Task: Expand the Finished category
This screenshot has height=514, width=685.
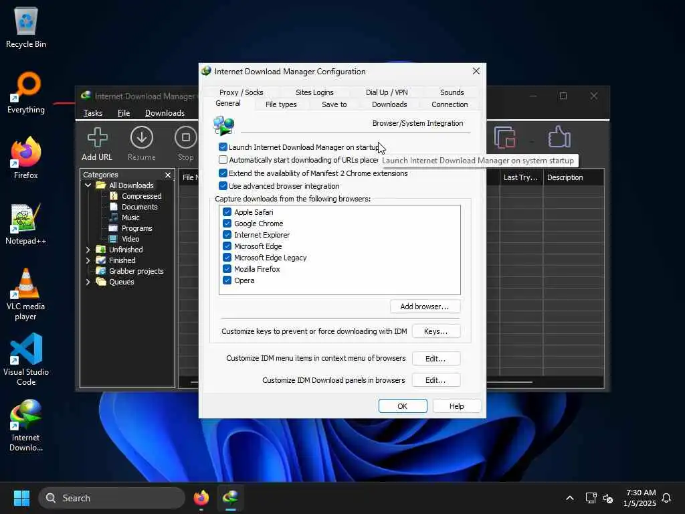Action: click(88, 260)
